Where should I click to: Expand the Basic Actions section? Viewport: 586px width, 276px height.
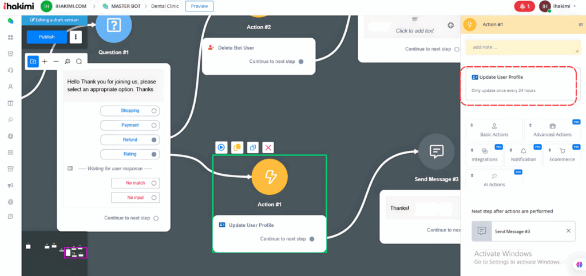[x=494, y=130]
